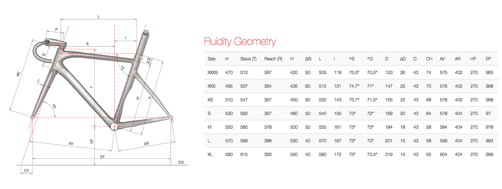Screen dimensions: 502x189
Task: Select the XL size row label
Action: point(211,154)
